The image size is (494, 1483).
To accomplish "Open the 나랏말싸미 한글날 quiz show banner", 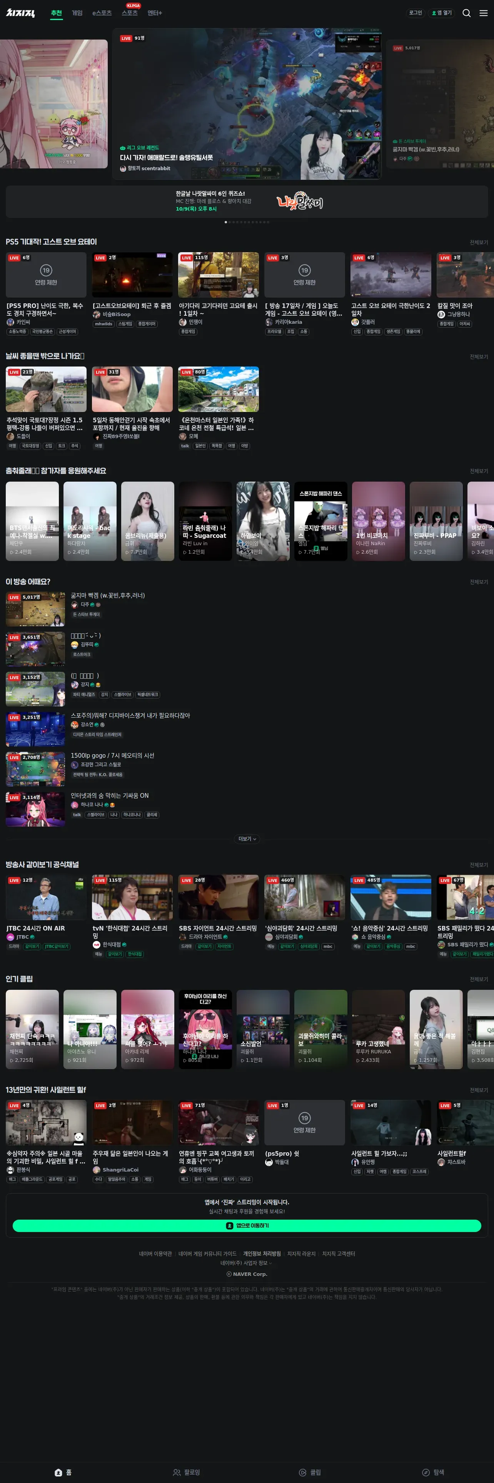I will coord(247,201).
